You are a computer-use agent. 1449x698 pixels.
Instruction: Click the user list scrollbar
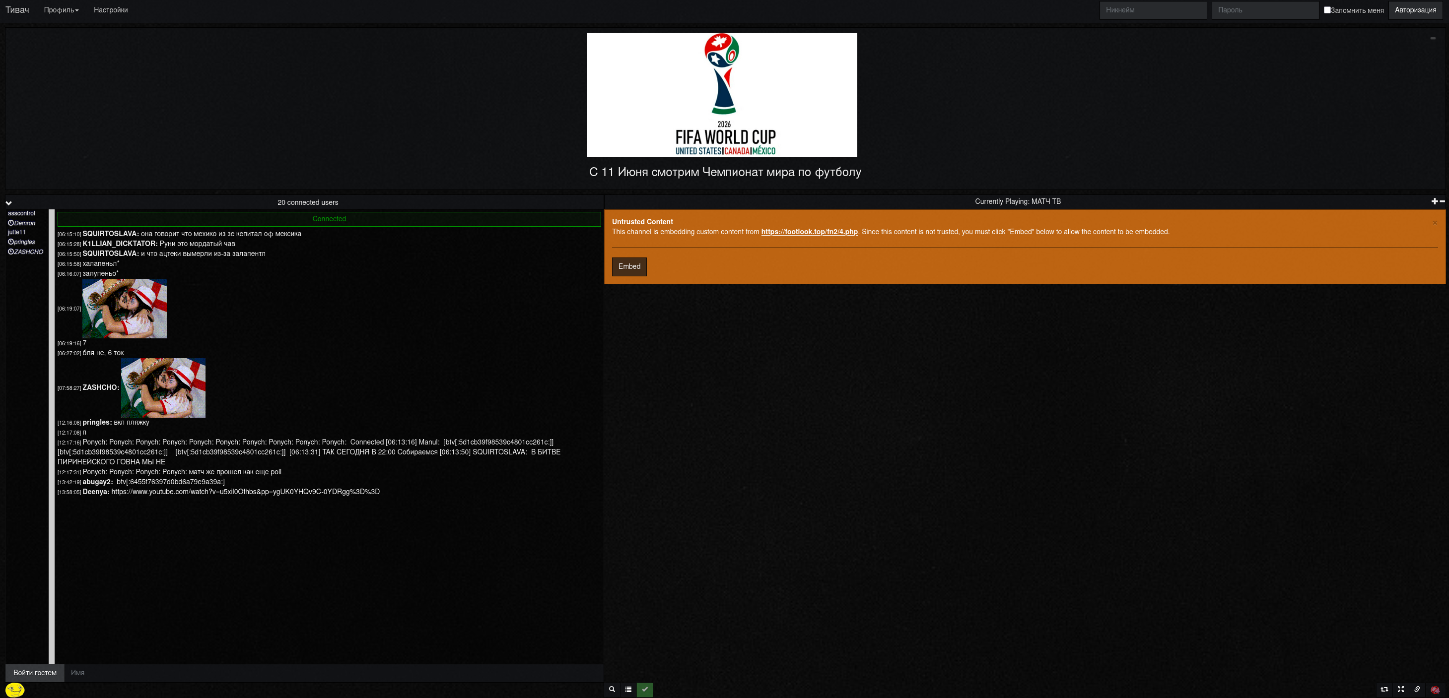pos(52,436)
